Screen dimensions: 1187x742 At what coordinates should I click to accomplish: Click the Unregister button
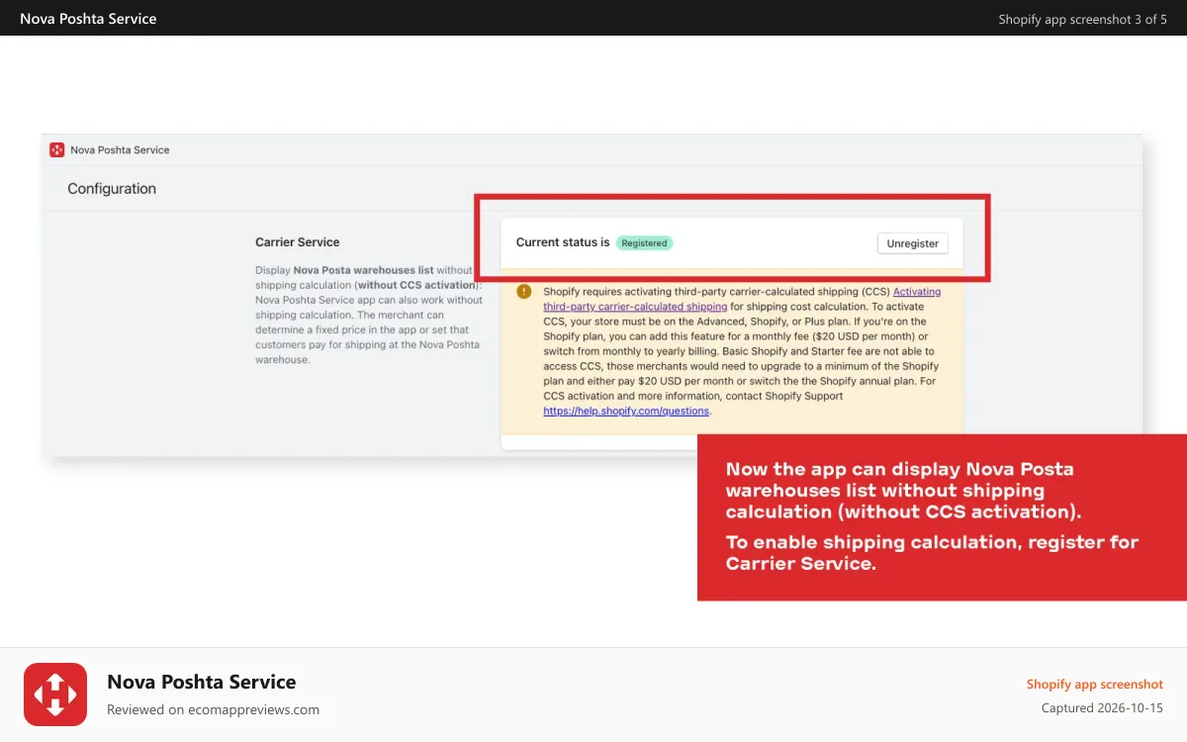912,243
